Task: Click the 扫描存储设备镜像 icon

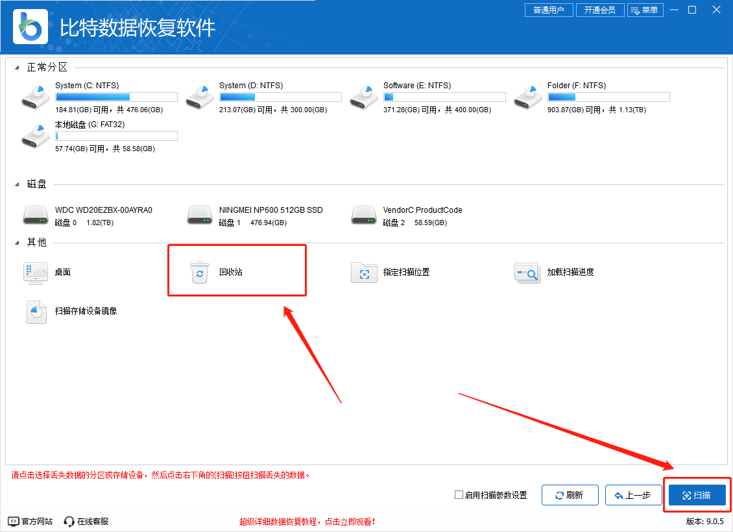Action: coord(36,311)
